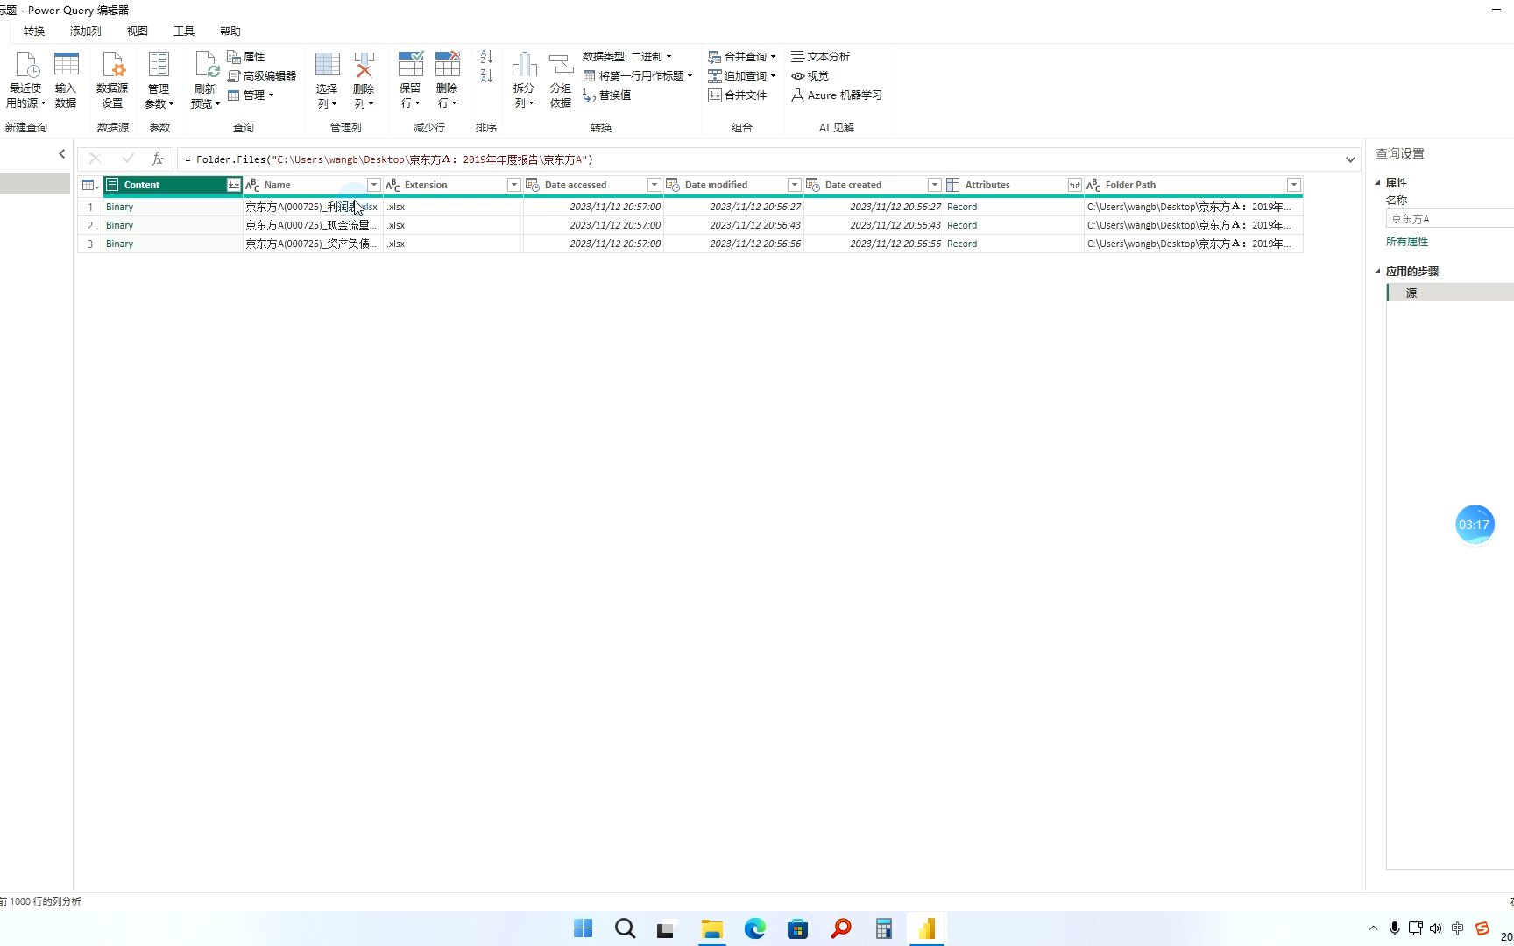Switch to the 视图 ribbon tab
The height and width of the screenshot is (946, 1514).
tap(137, 31)
